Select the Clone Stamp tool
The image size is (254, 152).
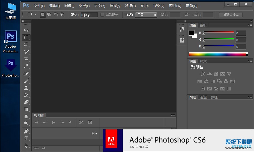click(26, 88)
